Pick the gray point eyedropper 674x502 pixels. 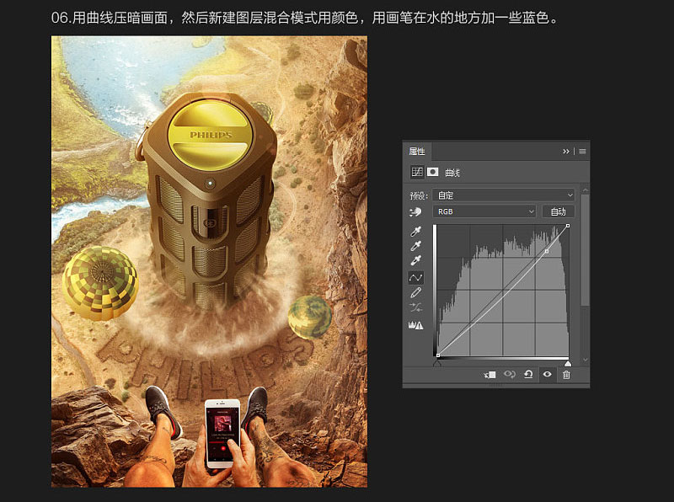(x=415, y=246)
